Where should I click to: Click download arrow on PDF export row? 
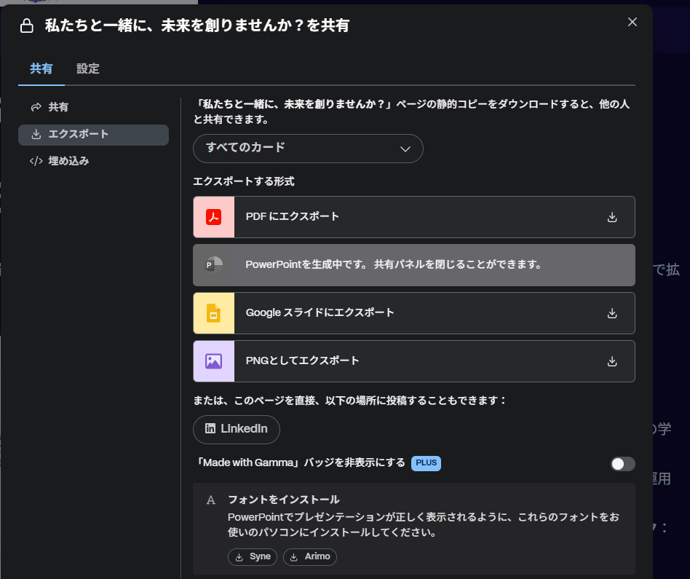pyautogui.click(x=612, y=217)
